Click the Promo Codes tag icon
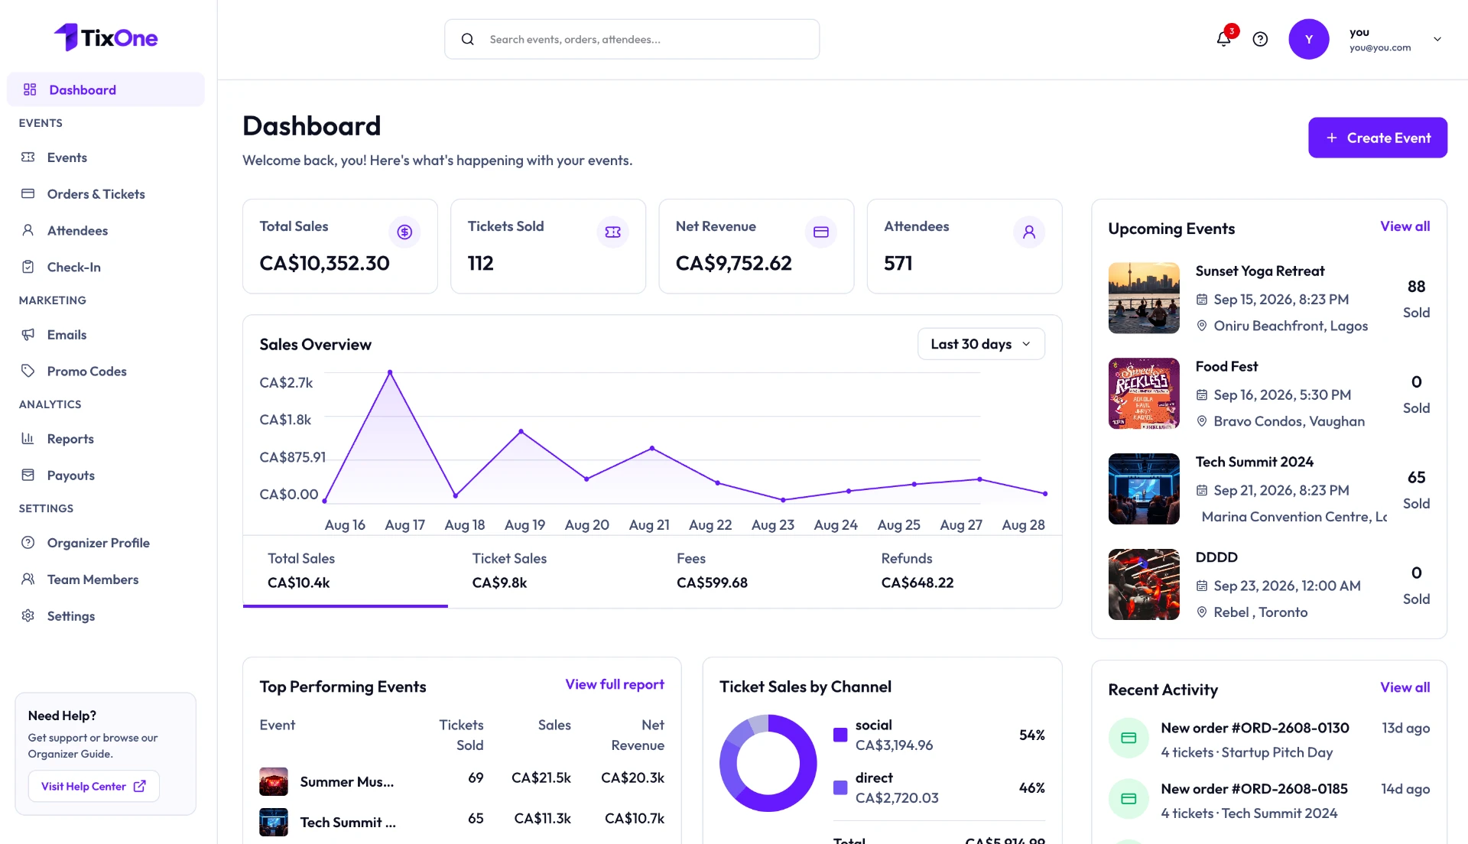Screen dimensions: 1468x844 [x=28, y=371]
